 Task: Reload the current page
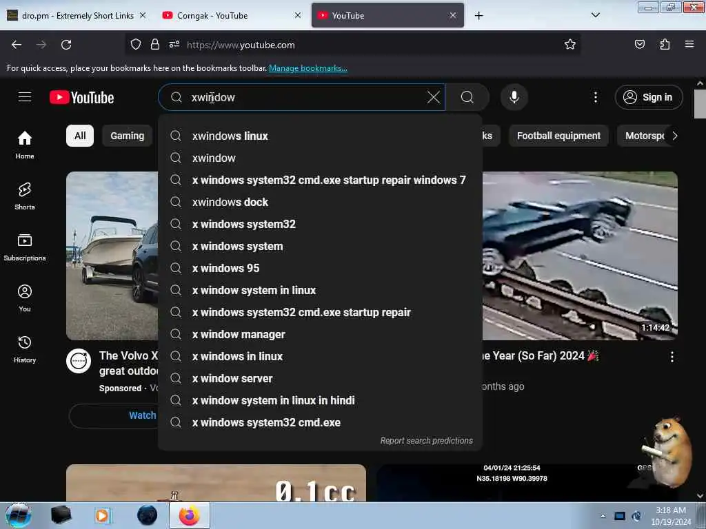(66, 45)
